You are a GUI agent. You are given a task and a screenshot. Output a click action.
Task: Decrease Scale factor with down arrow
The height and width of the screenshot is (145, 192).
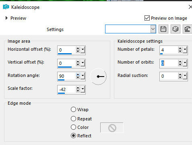click(78, 91)
